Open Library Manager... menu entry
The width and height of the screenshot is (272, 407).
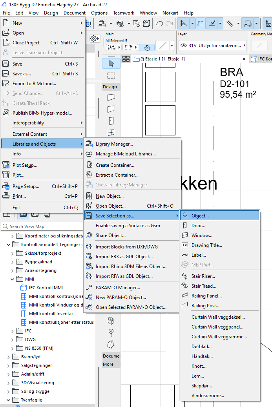pos(114,144)
